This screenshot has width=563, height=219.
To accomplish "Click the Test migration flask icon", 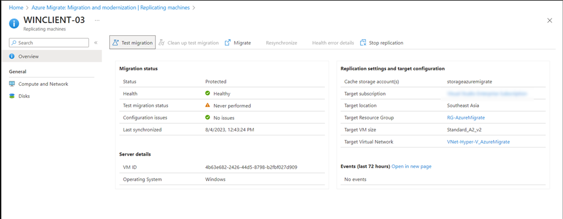I will 115,43.
